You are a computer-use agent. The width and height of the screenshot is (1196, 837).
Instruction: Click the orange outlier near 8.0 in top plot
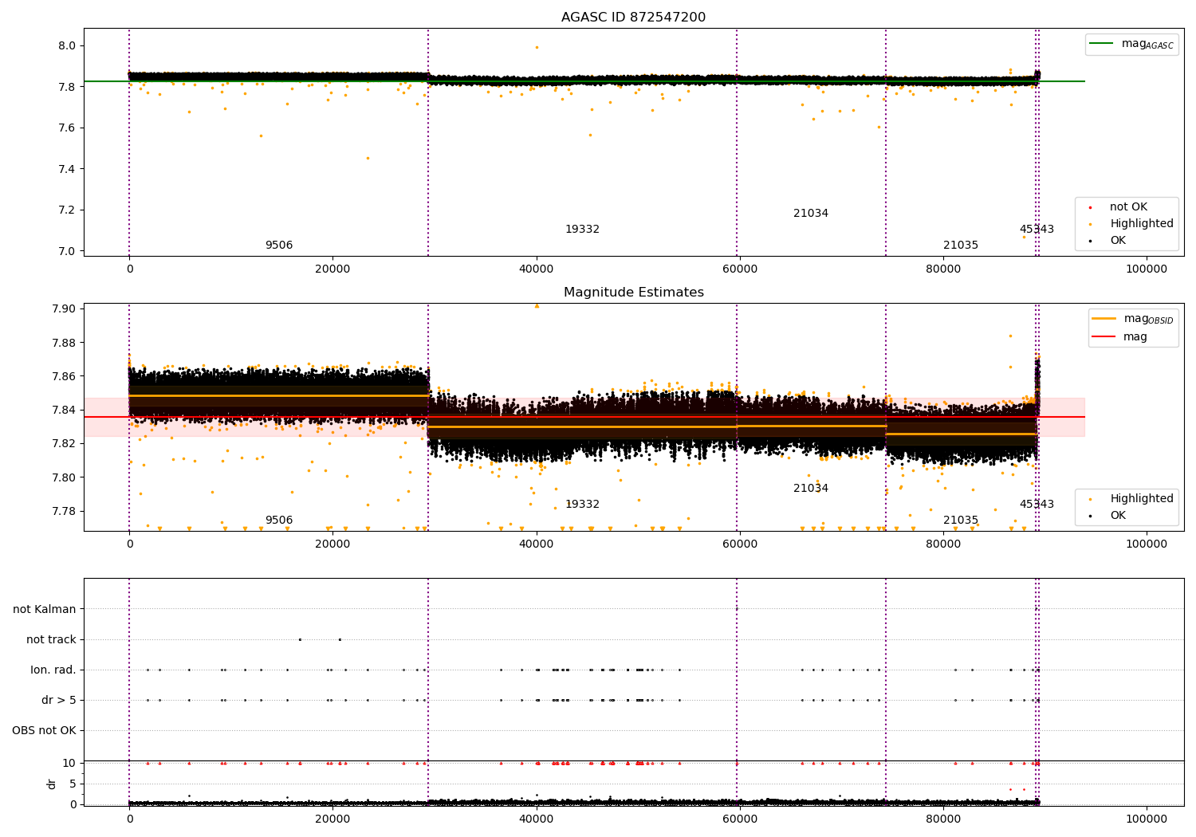pyautogui.click(x=537, y=47)
